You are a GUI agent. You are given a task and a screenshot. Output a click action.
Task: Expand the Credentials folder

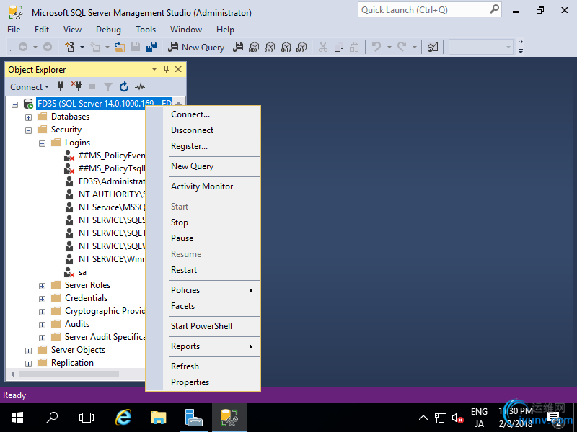42,299
